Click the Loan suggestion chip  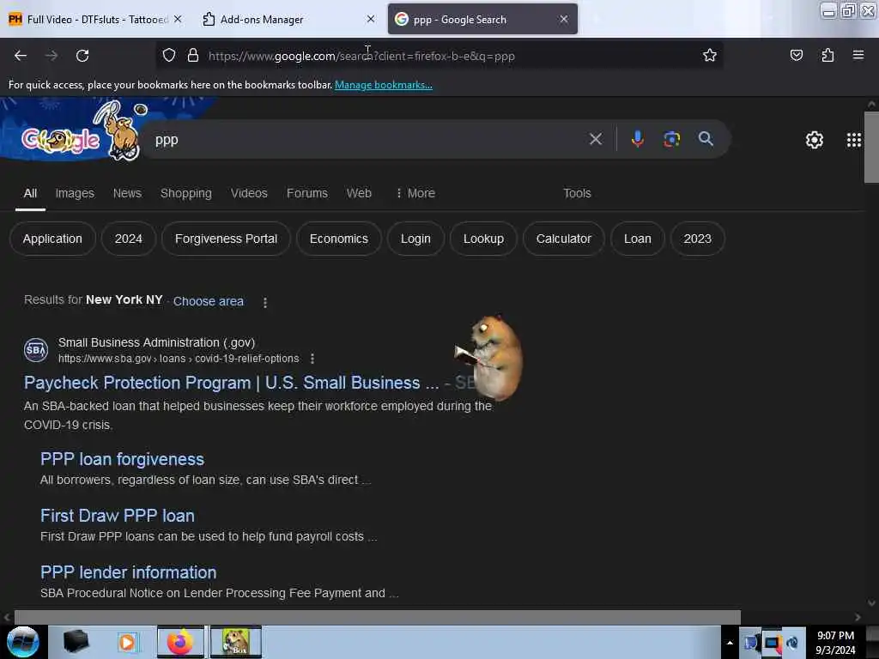638,239
